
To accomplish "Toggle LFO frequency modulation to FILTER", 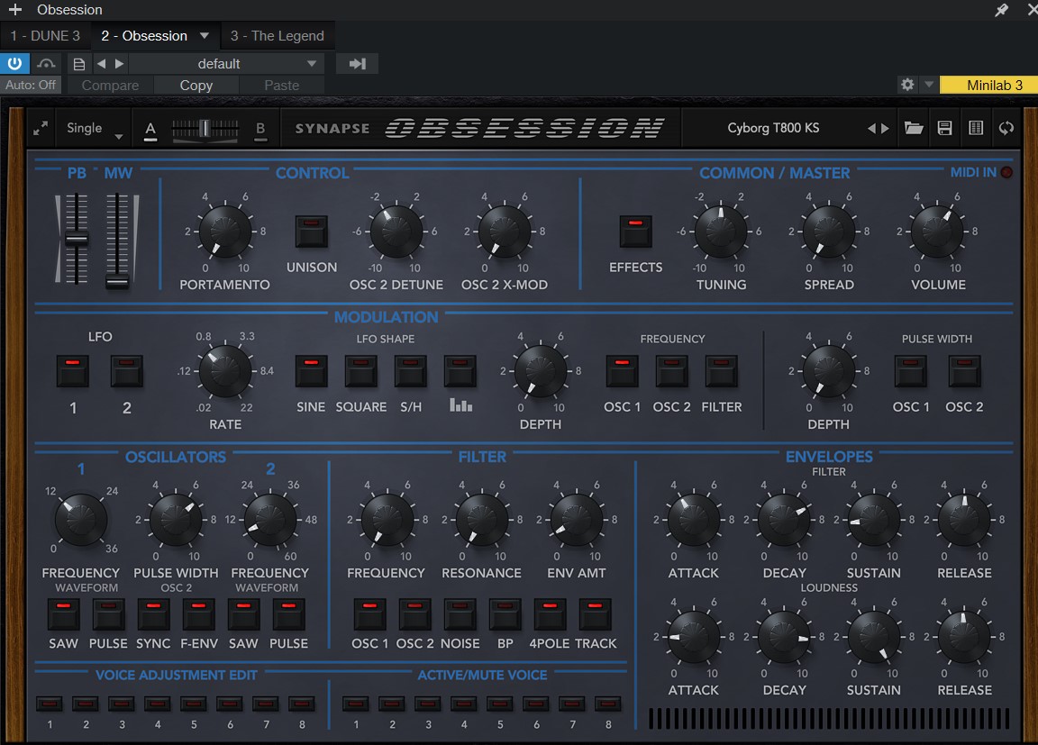I will pos(721,371).
